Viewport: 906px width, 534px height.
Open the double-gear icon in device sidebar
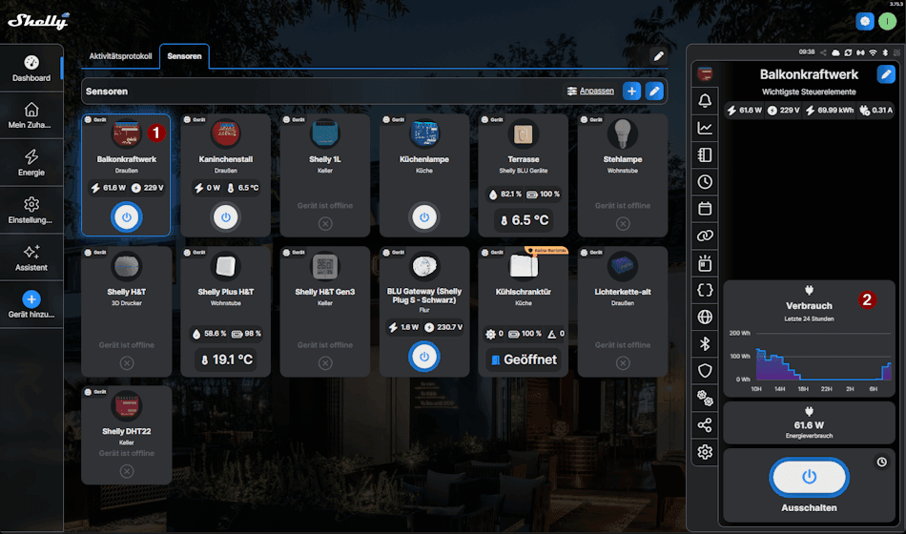(705, 398)
